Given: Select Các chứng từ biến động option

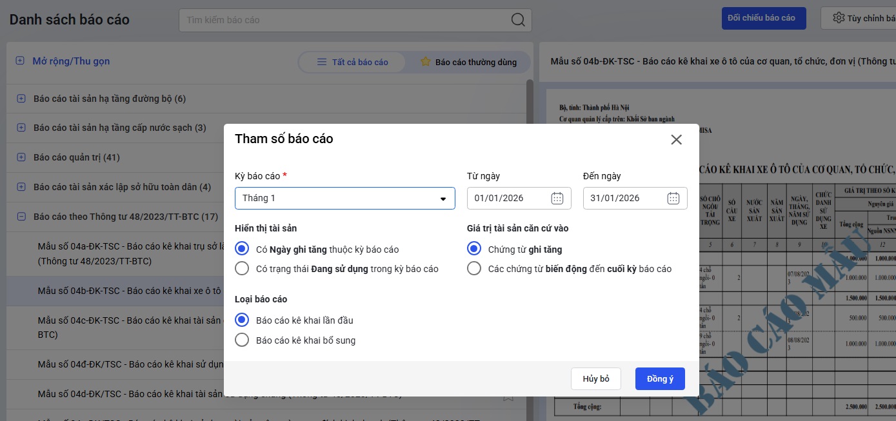Looking at the screenshot, I should 474,268.
